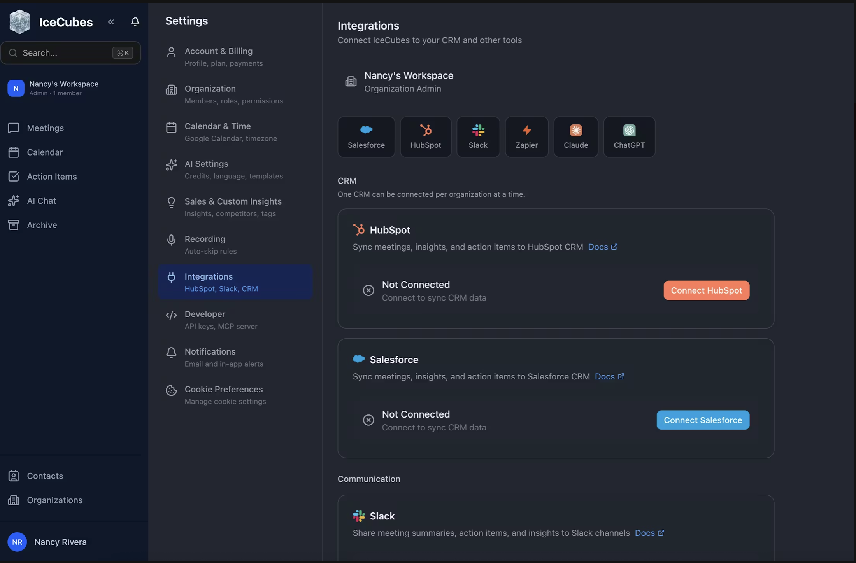This screenshot has width=856, height=563.
Task: Open the HubSpot integration tile
Action: [426, 137]
